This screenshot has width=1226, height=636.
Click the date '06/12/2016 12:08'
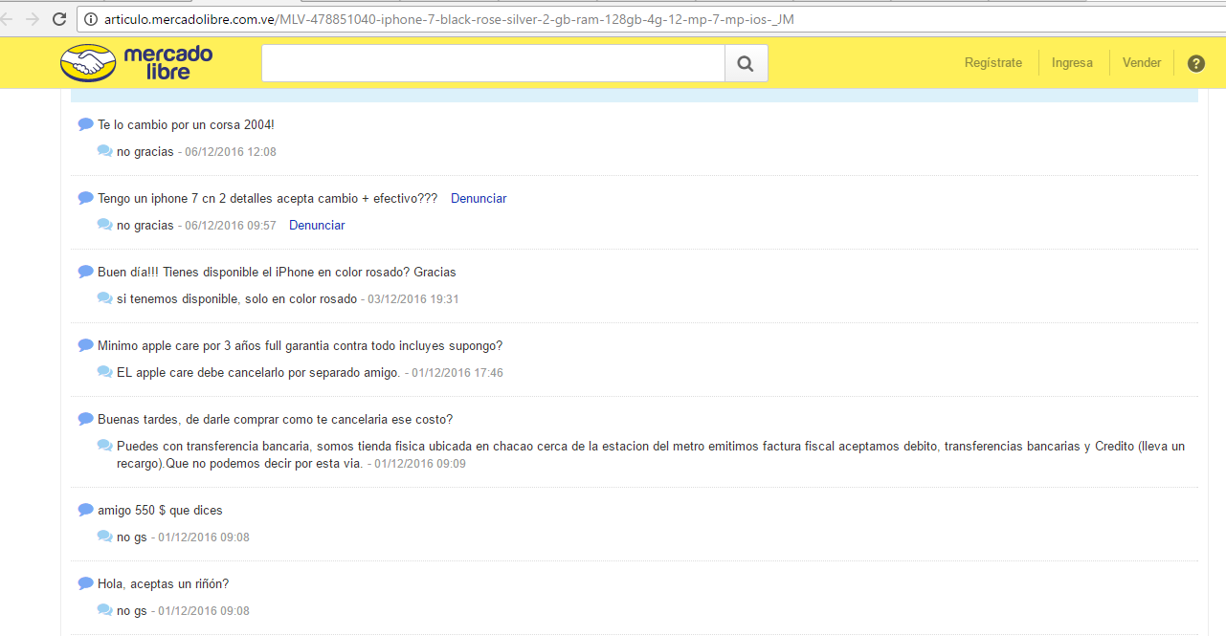[231, 152]
